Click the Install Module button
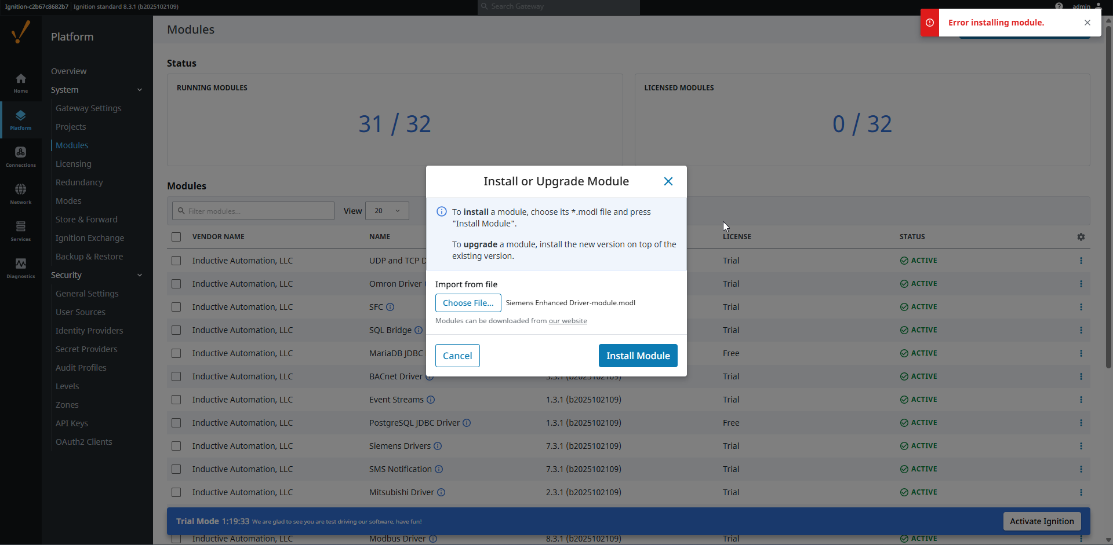The image size is (1113, 545). 638,356
